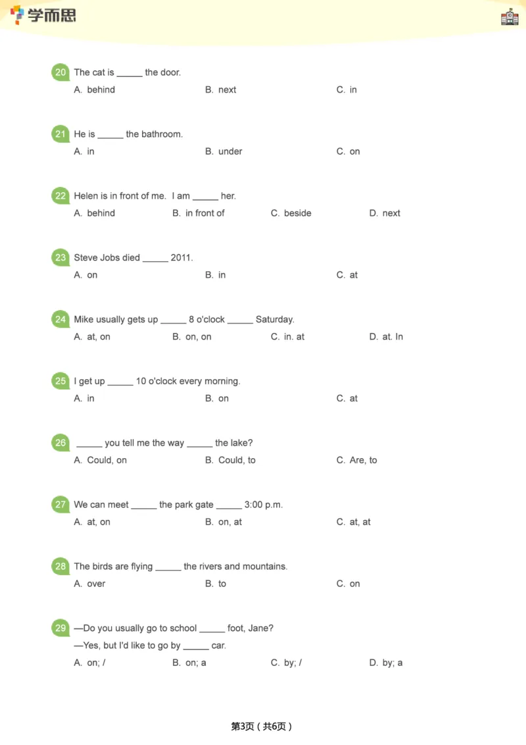Select option B "Could, to" for question 26
The height and width of the screenshot is (745, 526).
(x=230, y=460)
